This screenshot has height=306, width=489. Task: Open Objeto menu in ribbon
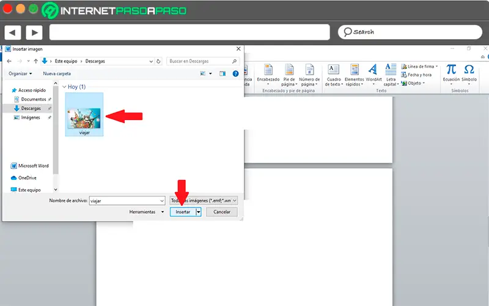(413, 83)
